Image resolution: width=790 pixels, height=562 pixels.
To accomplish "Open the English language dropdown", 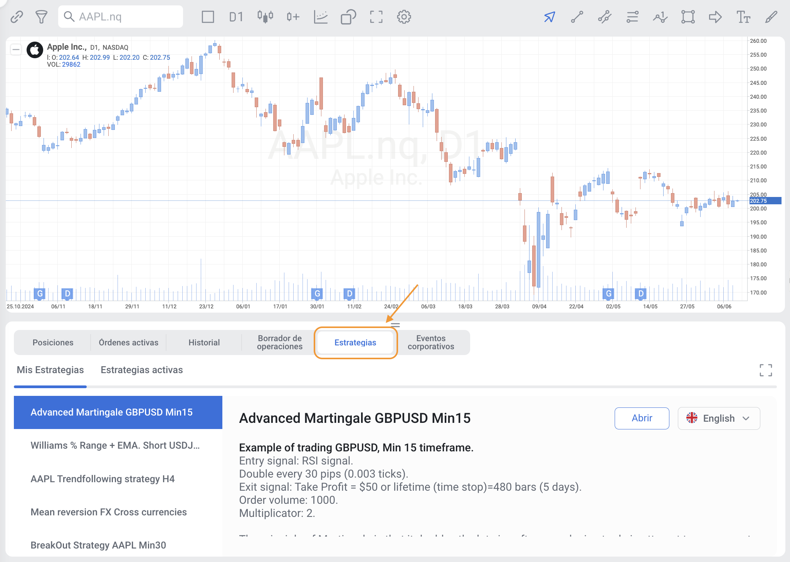I will click(719, 418).
